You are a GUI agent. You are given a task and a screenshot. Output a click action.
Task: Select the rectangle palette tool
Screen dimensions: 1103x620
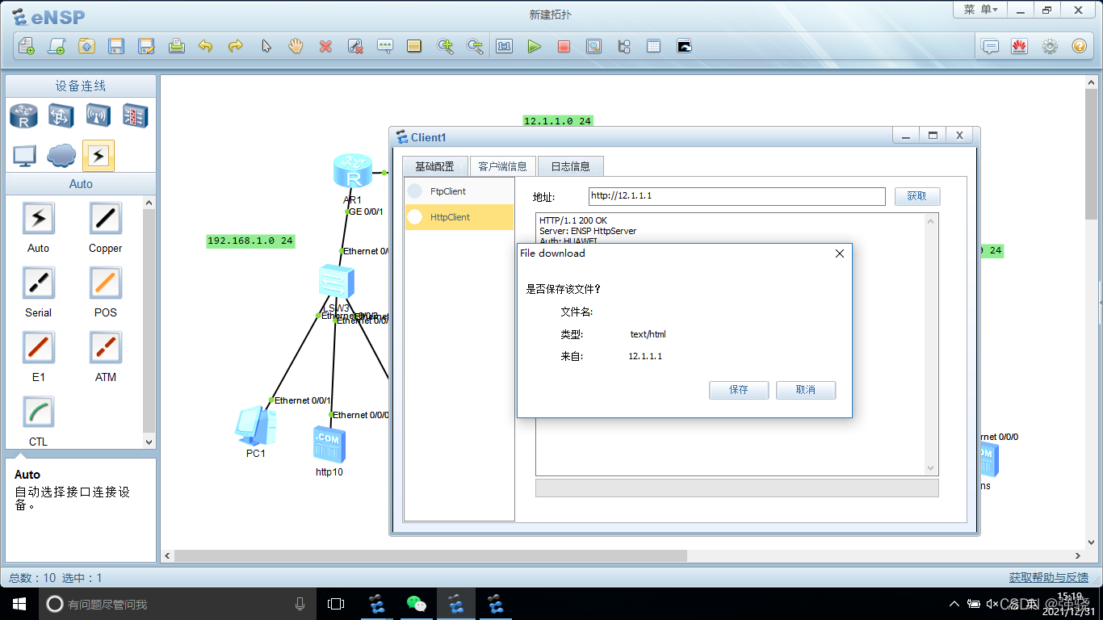click(x=414, y=46)
